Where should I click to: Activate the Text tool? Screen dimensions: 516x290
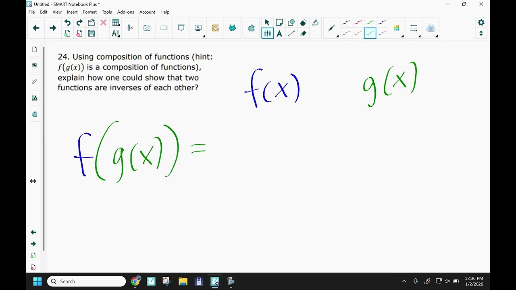[x=279, y=33]
